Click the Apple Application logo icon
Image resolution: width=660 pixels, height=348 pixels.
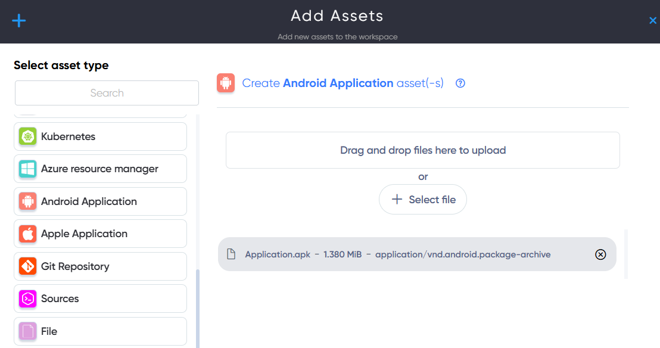coord(28,234)
